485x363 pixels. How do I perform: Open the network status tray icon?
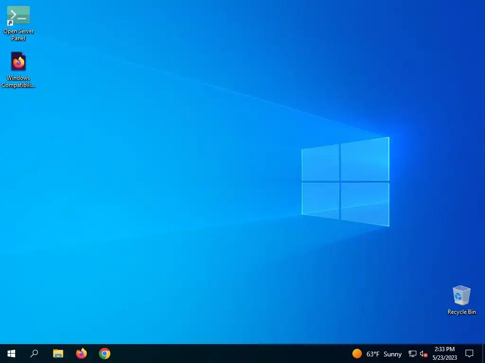point(413,354)
